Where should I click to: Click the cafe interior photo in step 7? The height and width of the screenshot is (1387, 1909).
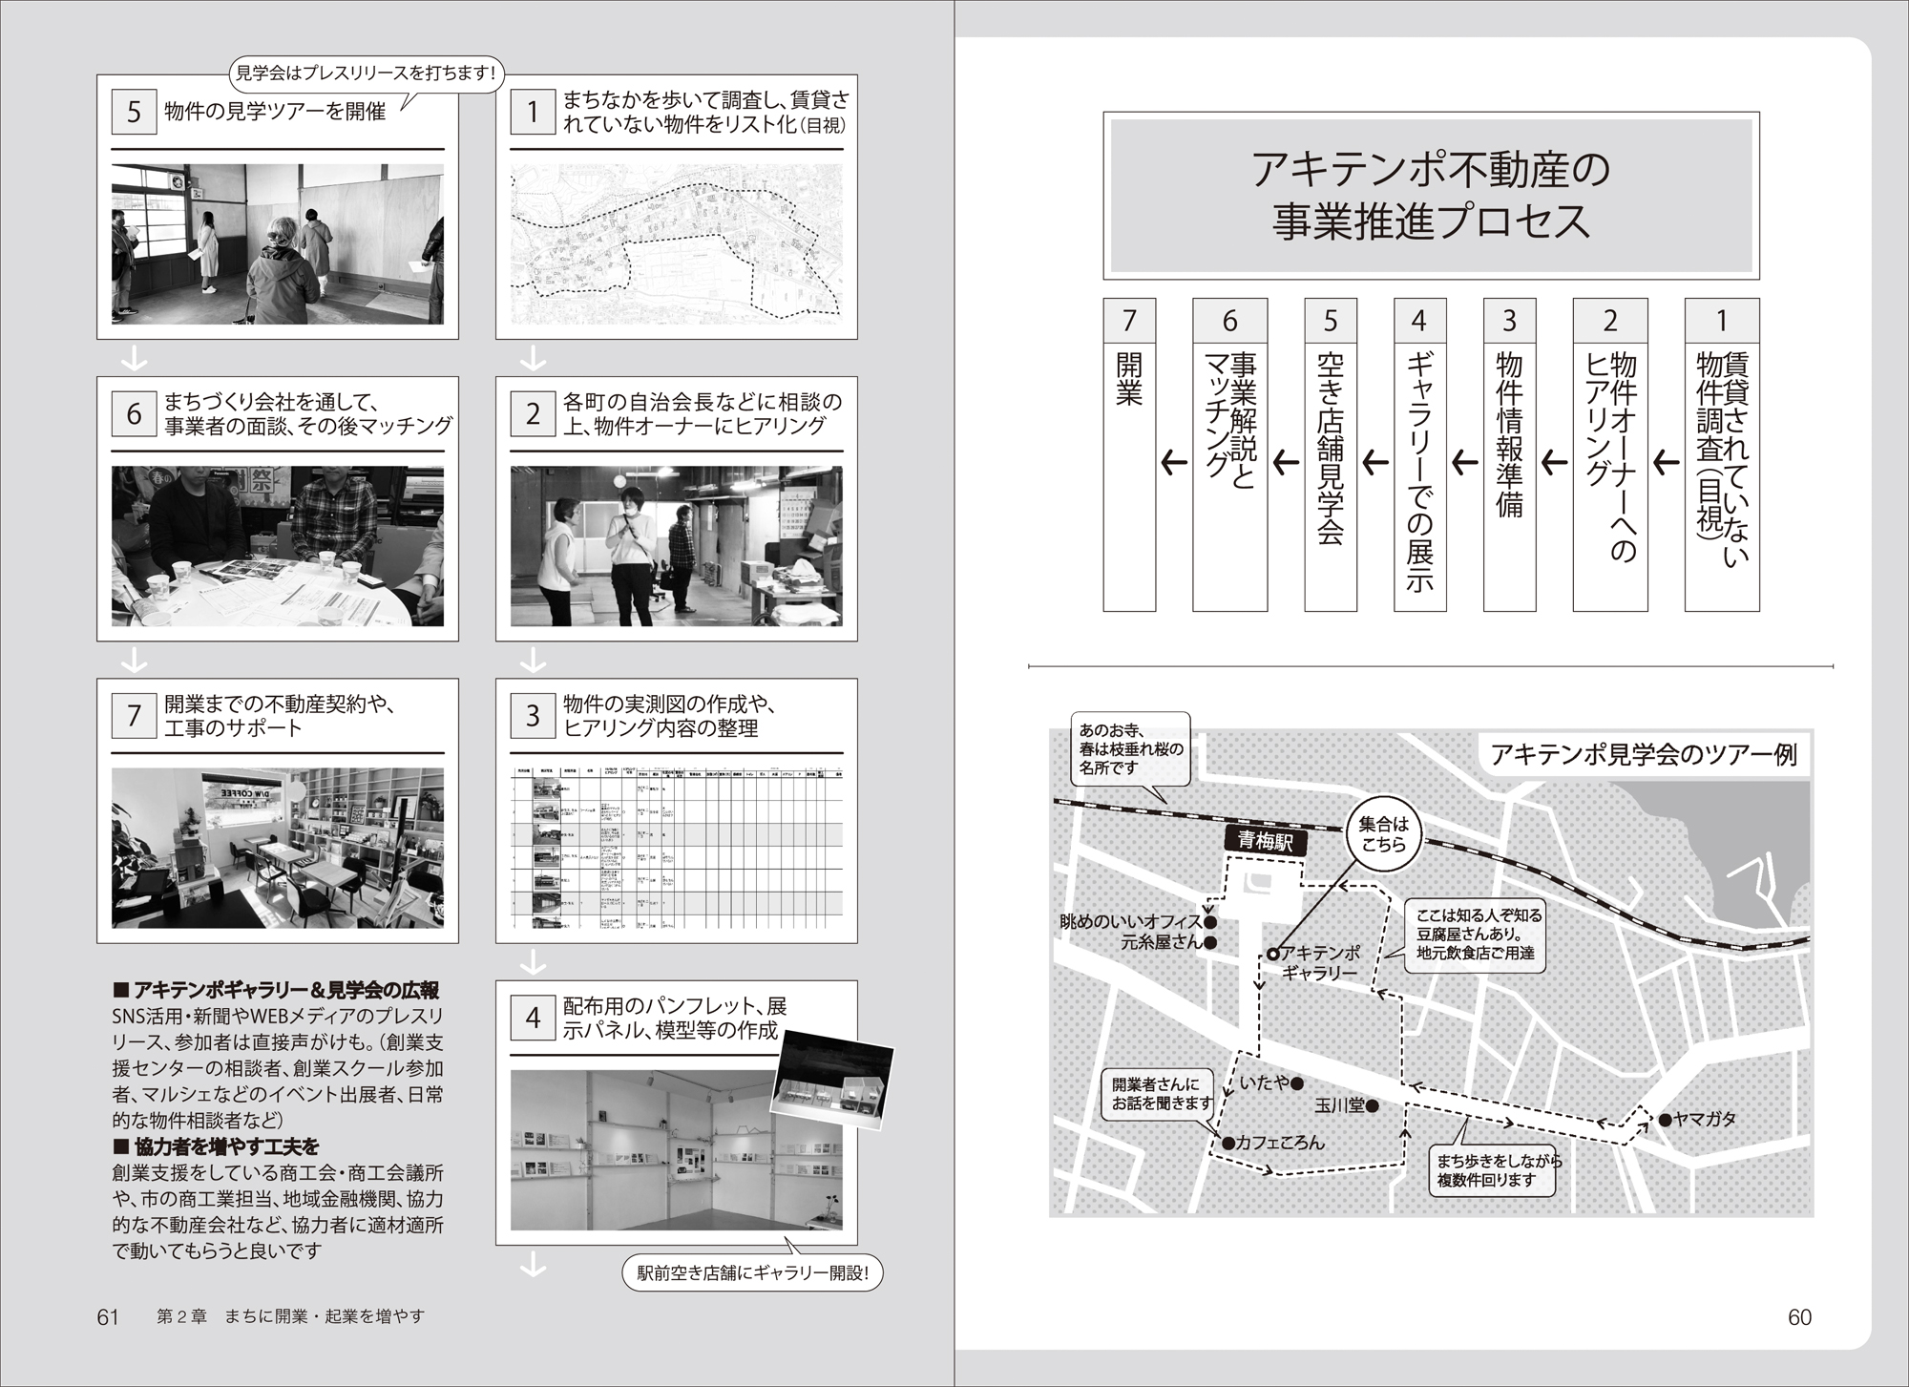pyautogui.click(x=277, y=848)
